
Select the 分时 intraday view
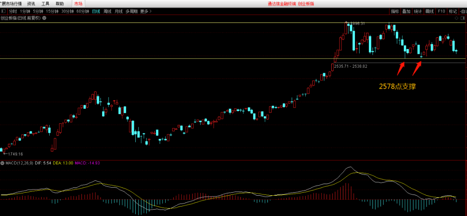[x=13, y=11]
